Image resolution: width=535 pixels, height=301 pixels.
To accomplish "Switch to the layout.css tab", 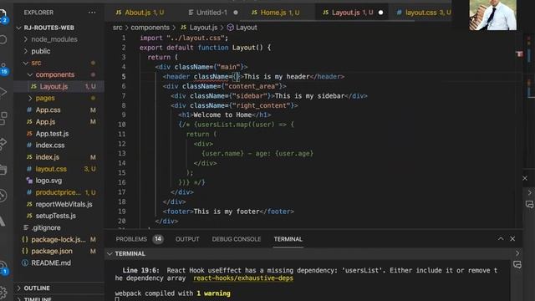I will coord(424,13).
